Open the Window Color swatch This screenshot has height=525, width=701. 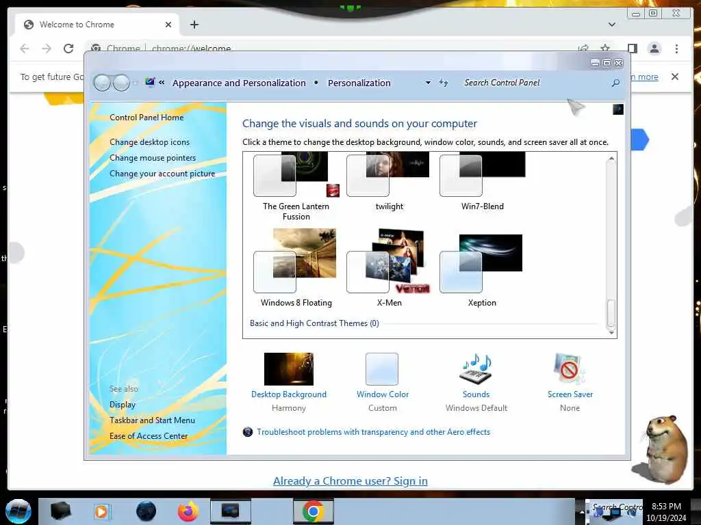[382, 369]
